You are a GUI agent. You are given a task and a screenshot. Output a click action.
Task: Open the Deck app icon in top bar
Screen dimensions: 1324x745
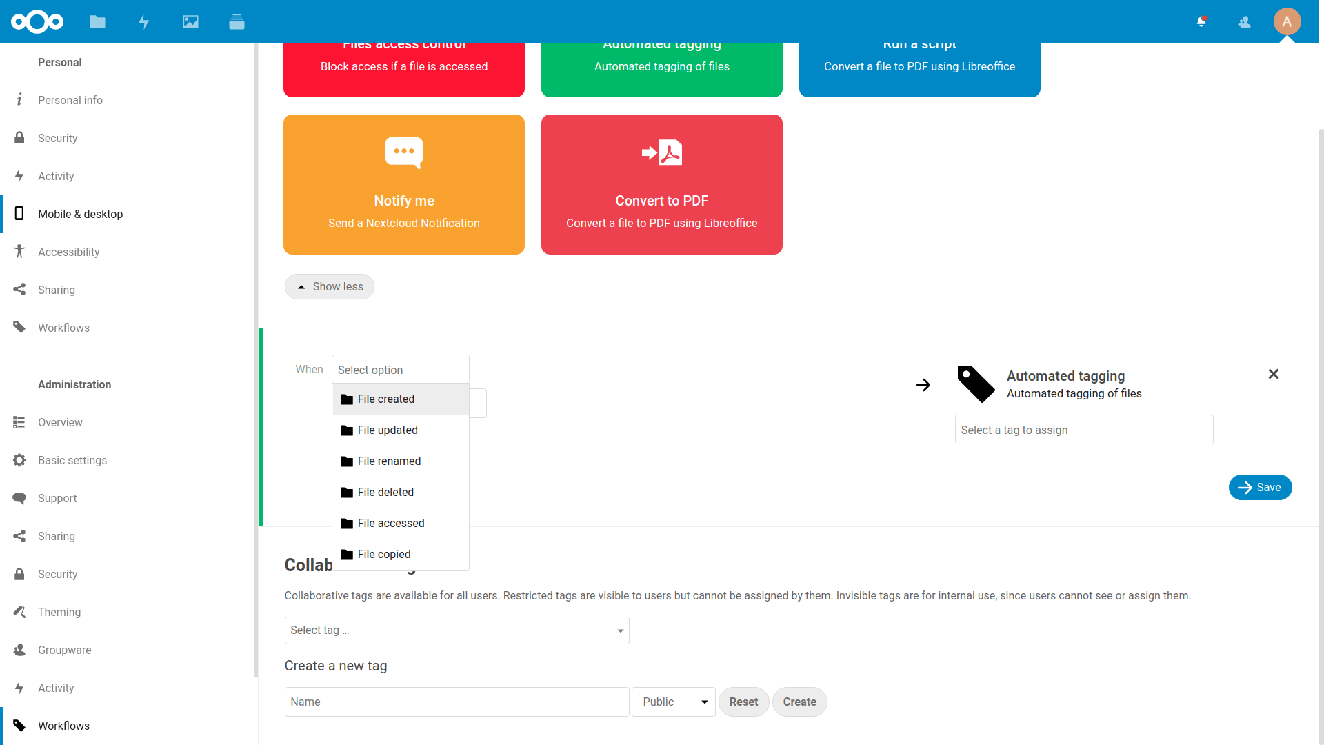coord(237,21)
